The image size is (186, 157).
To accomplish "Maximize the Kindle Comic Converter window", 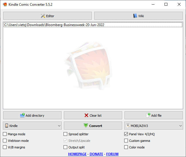I will pyautogui.click(x=166, y=4).
